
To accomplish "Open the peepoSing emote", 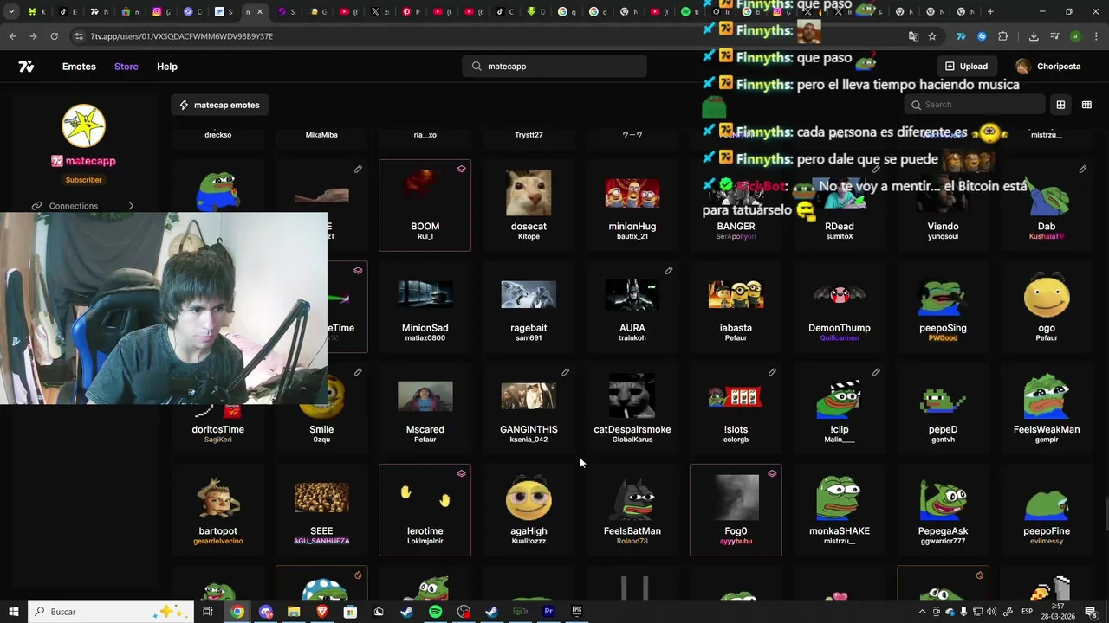I will click(943, 306).
